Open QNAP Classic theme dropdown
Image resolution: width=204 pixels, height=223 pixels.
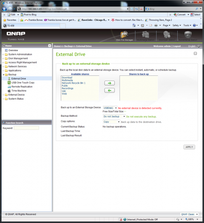[190, 214]
